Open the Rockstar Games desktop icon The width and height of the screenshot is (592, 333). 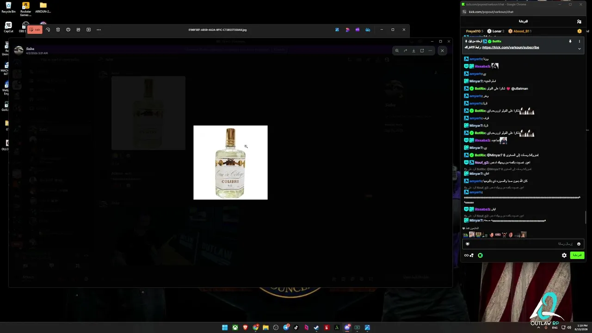[x=25, y=9]
